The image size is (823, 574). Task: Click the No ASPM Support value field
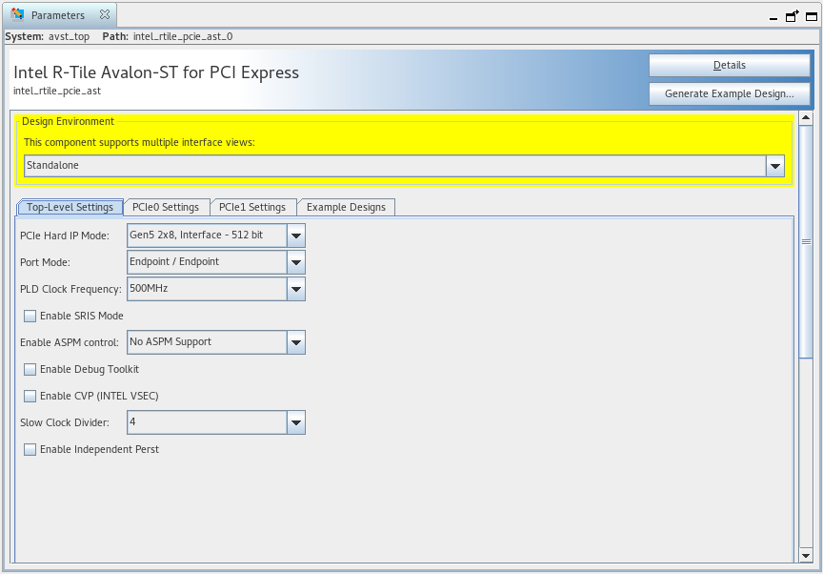pos(207,342)
